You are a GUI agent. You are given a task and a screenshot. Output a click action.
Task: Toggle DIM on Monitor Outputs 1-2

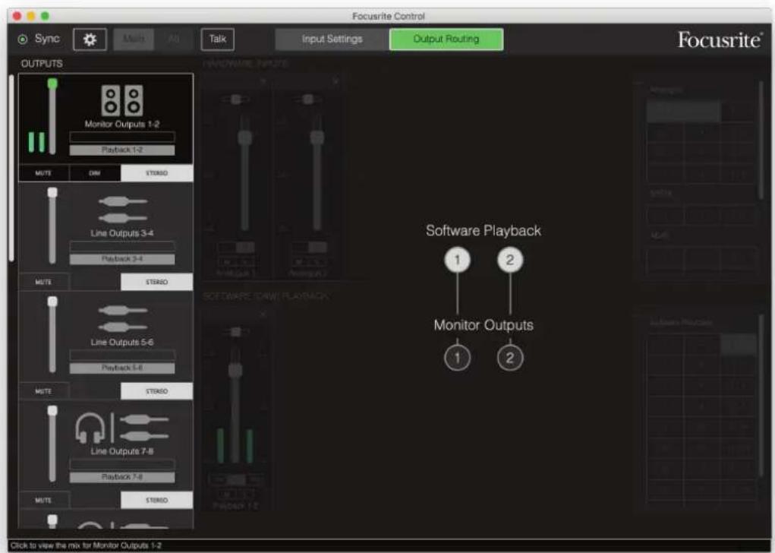click(x=95, y=173)
